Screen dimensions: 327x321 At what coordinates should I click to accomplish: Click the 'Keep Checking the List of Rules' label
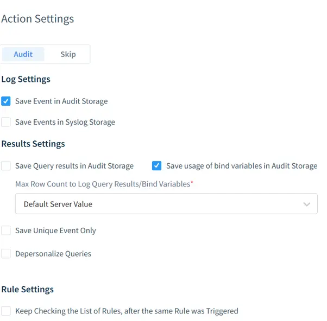point(127,311)
